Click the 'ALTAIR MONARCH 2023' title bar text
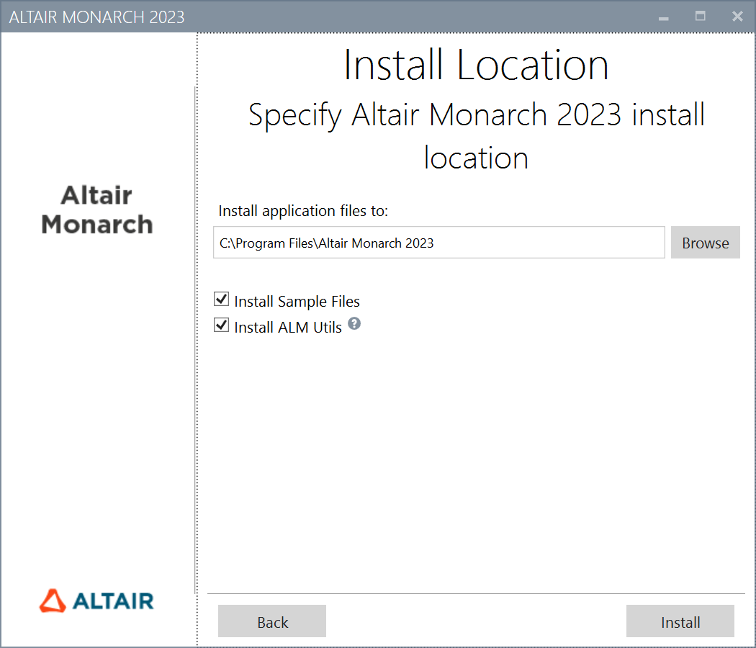The width and height of the screenshot is (756, 648). 96,17
